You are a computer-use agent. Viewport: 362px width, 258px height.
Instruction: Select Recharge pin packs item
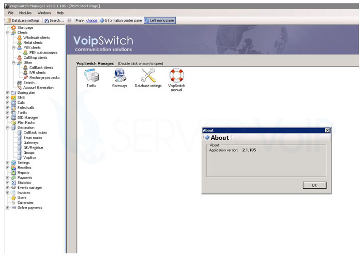coord(44,77)
